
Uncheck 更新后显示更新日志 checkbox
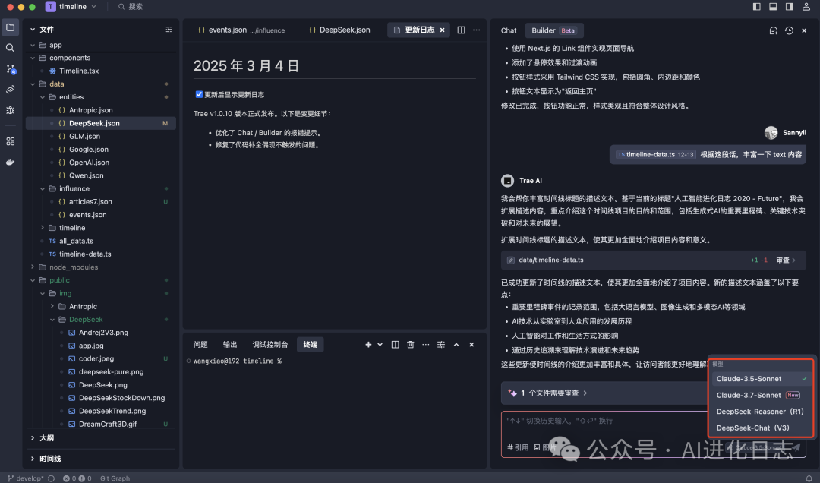(199, 94)
